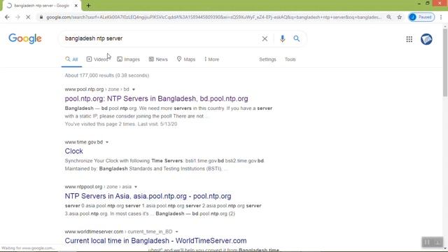The width and height of the screenshot is (448, 252).
Task: Bookmark this page with the star icon
Action: click(x=400, y=17)
